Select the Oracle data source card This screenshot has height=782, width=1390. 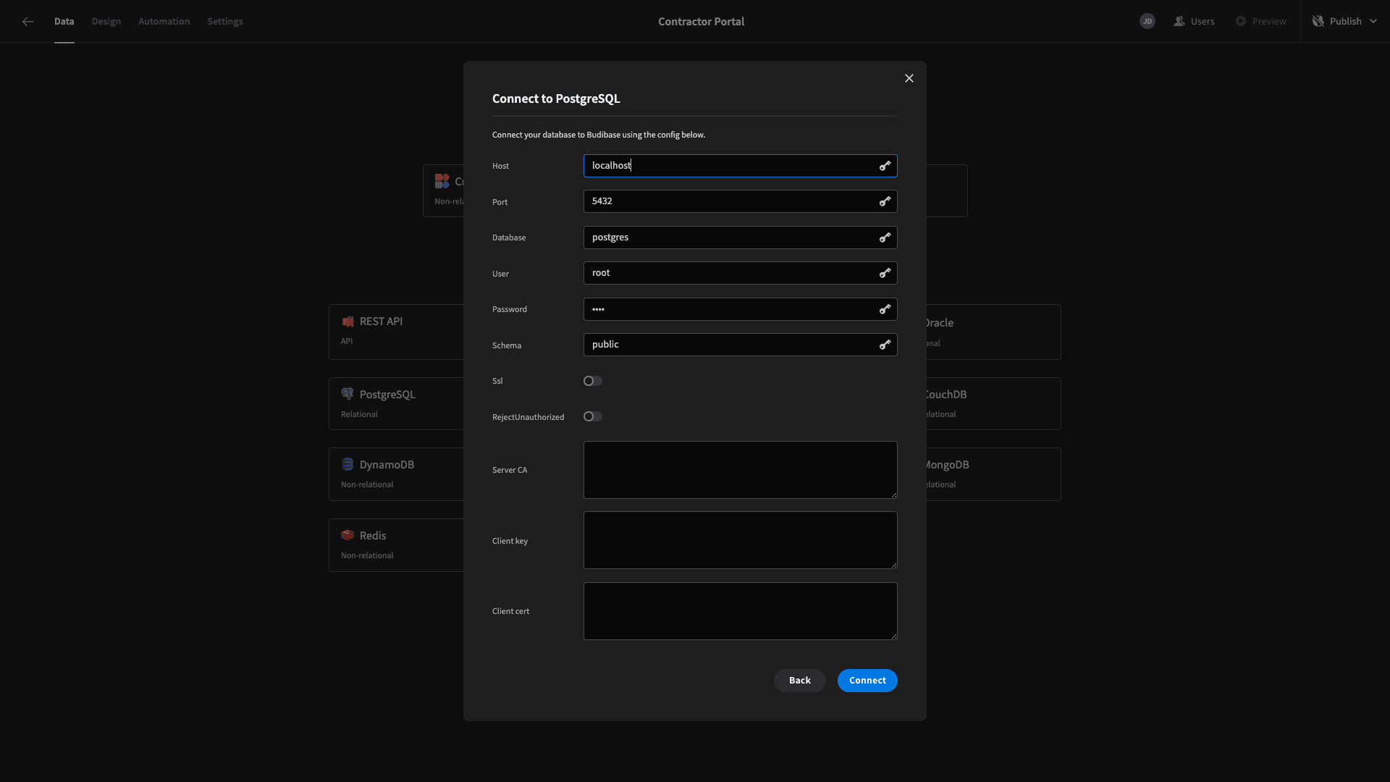(993, 332)
